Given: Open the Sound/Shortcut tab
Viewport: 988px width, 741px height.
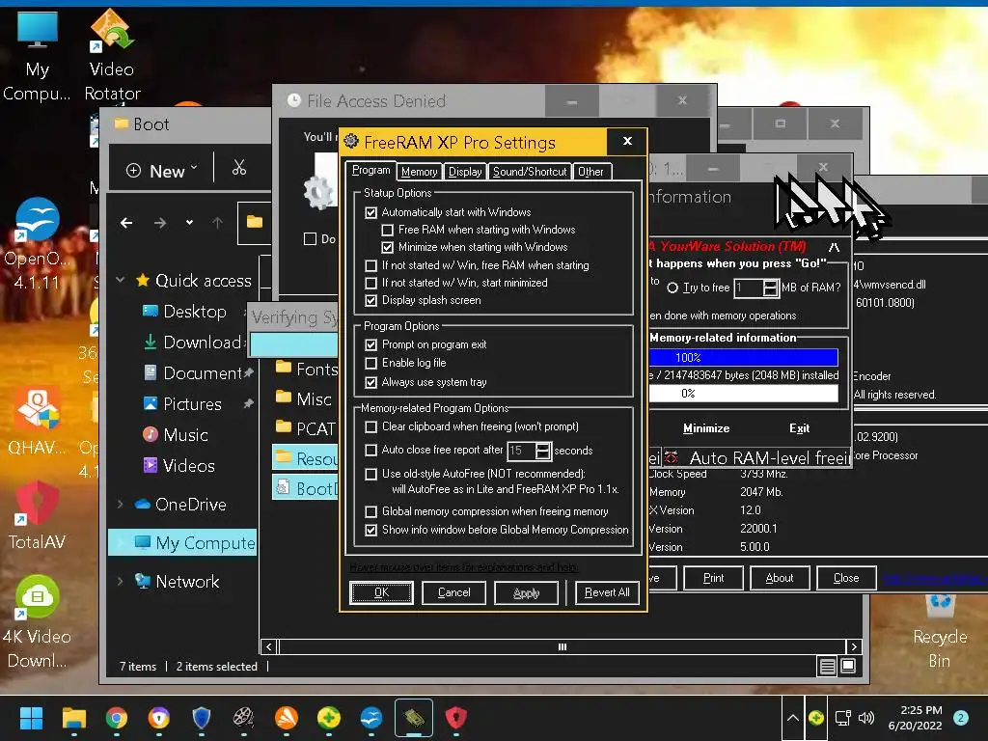Looking at the screenshot, I should click(530, 172).
